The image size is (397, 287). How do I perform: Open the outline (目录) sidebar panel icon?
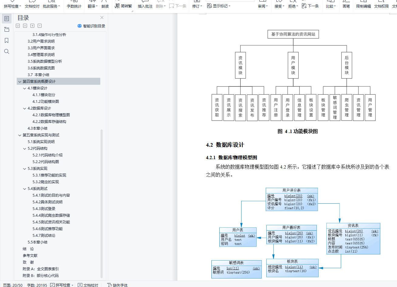pos(7,19)
